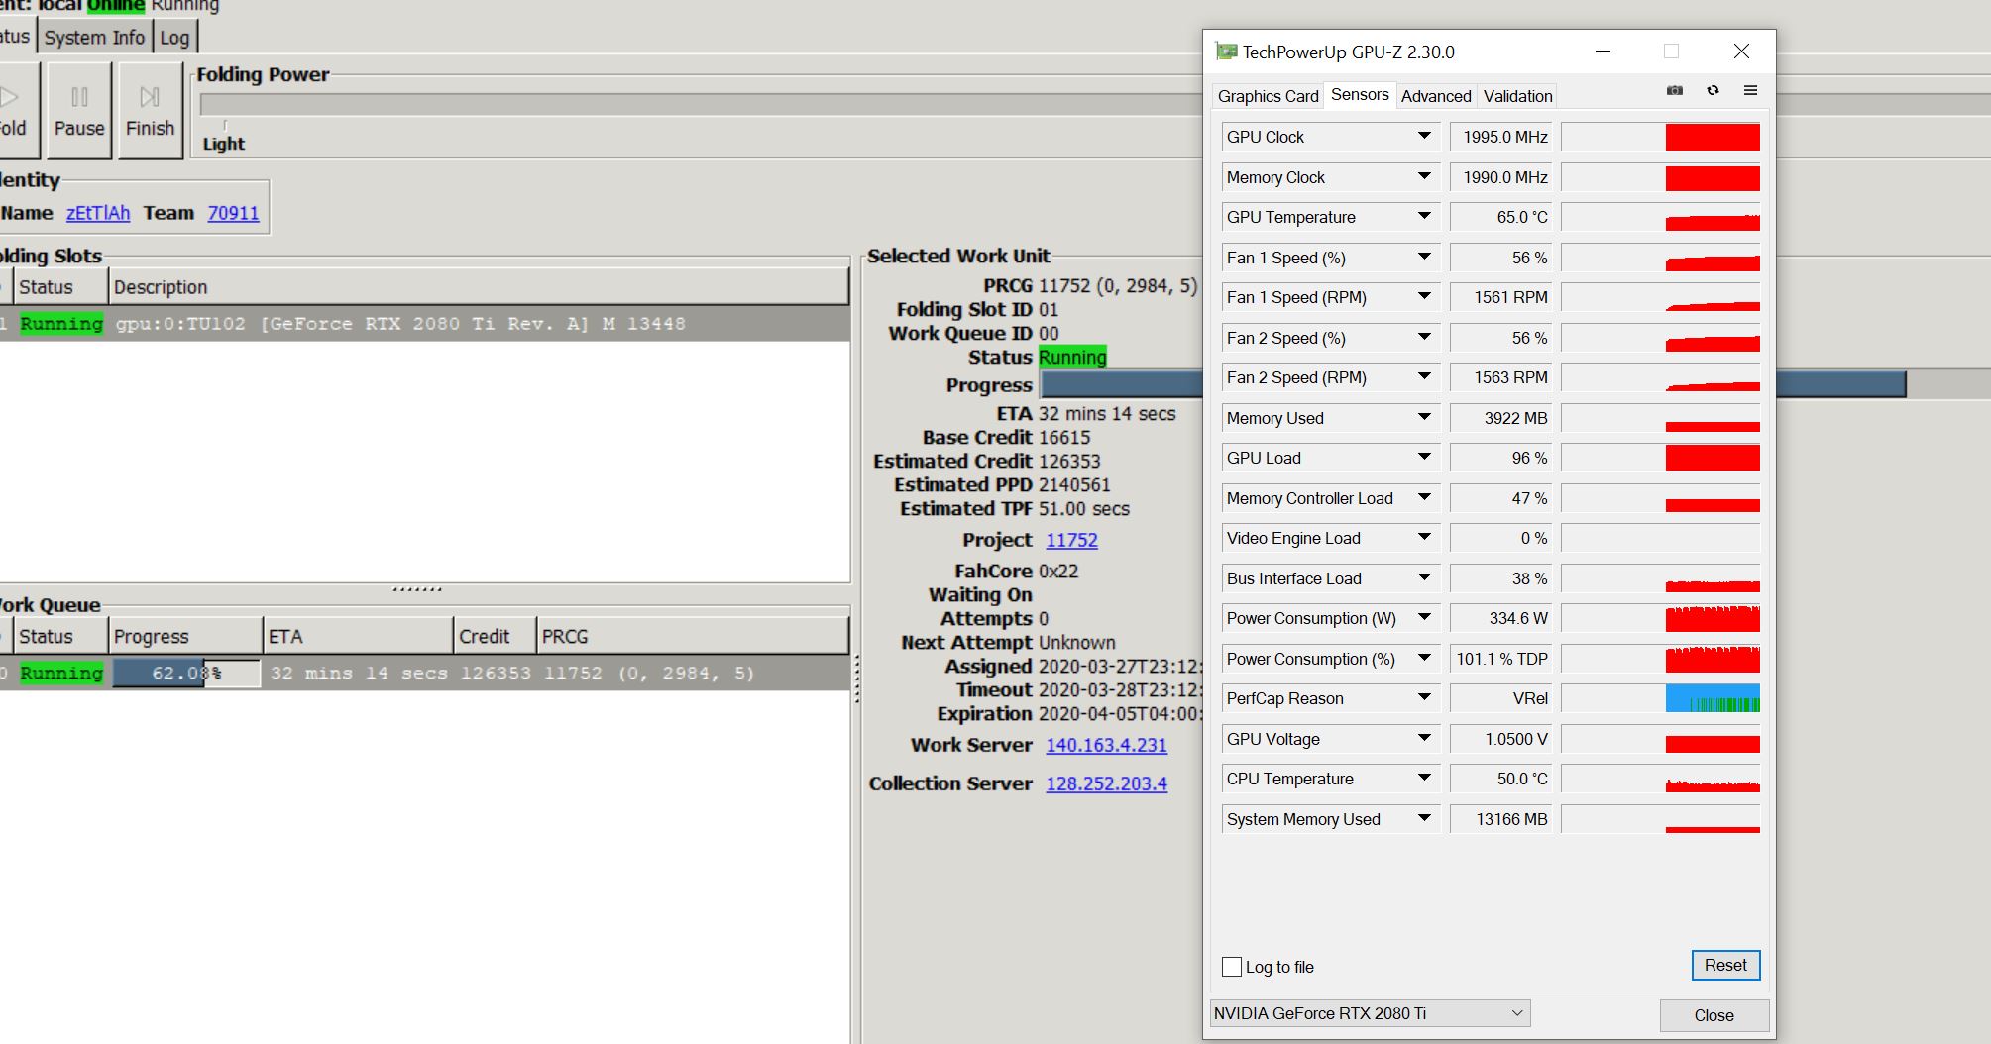Viewport: 1991px width, 1044px height.
Task: Open Collection Server 128.252.203.4 link
Action: pos(1106,783)
